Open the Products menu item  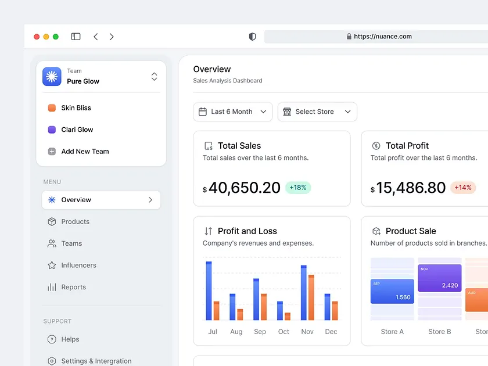pos(101,221)
